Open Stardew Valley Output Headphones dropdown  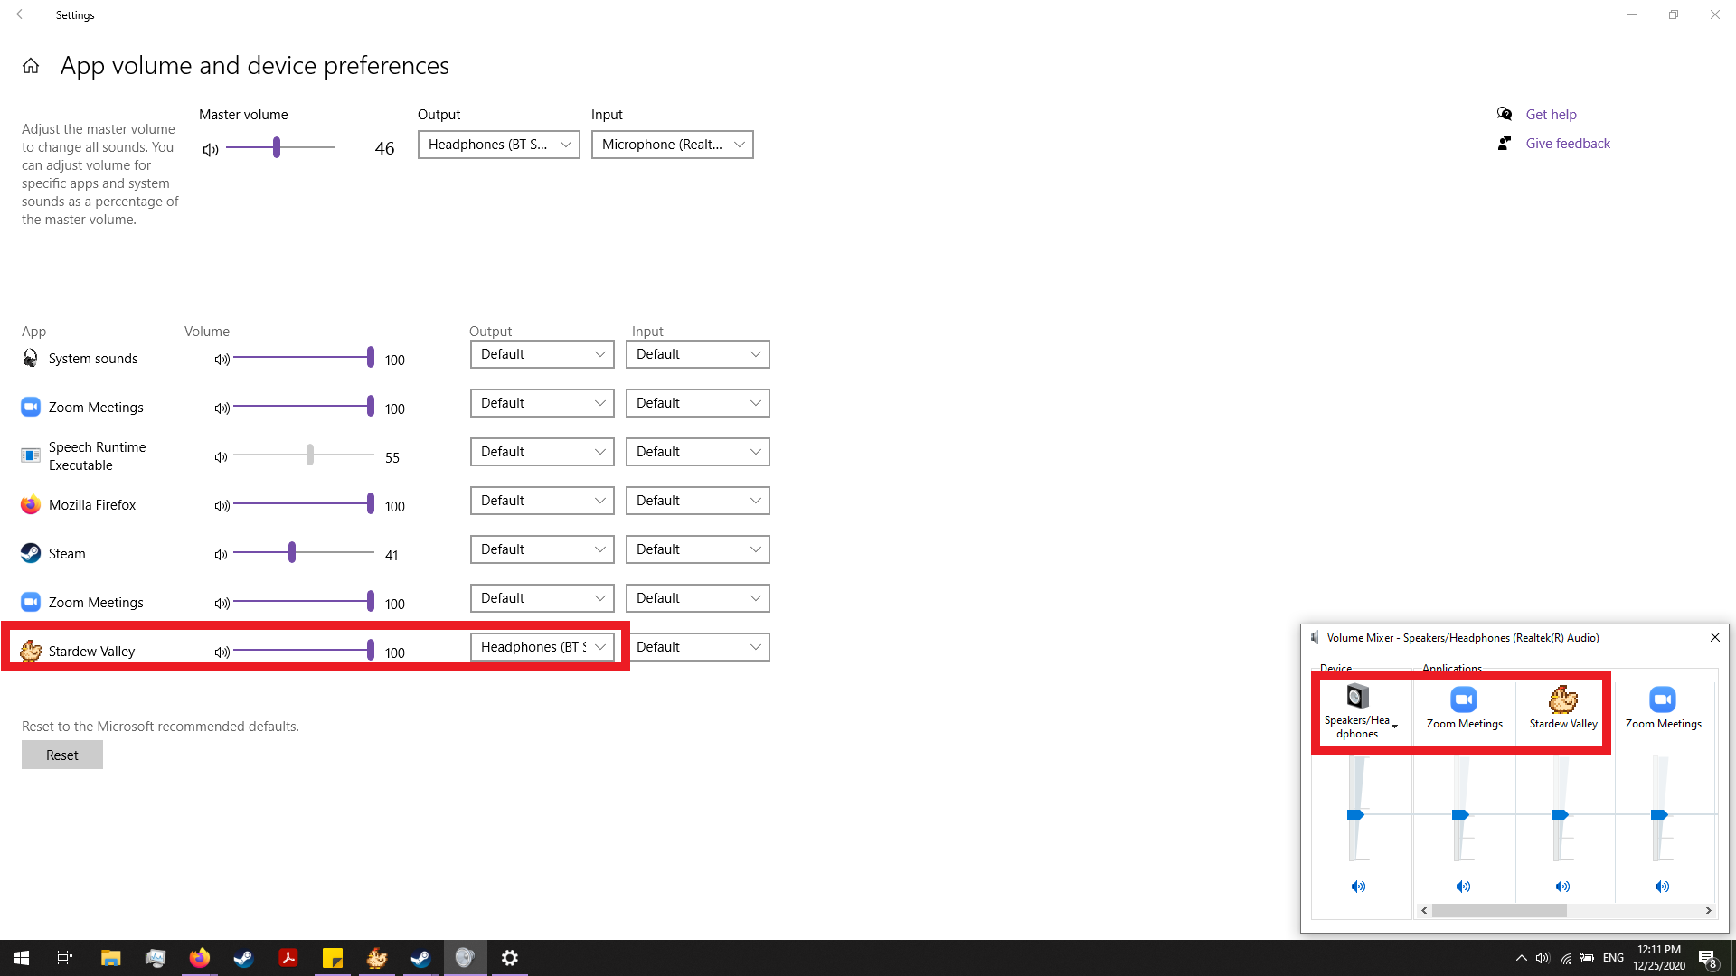coord(542,647)
